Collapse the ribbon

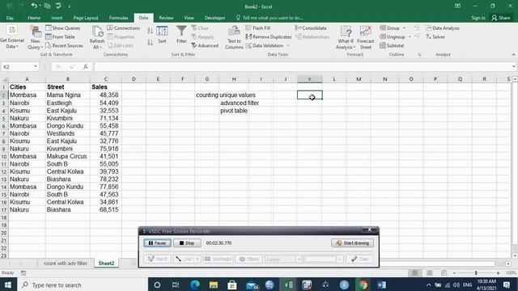[x=513, y=55]
